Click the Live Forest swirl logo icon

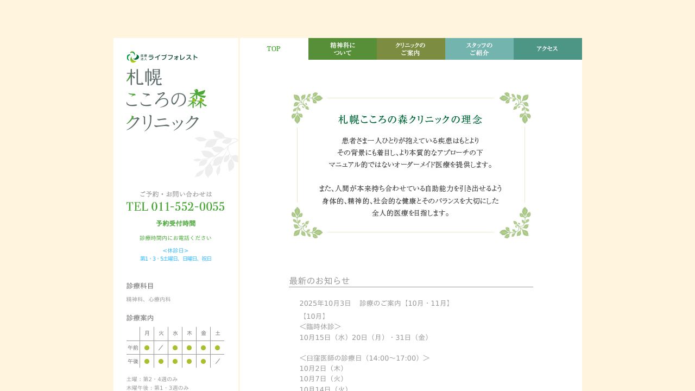[x=132, y=57]
